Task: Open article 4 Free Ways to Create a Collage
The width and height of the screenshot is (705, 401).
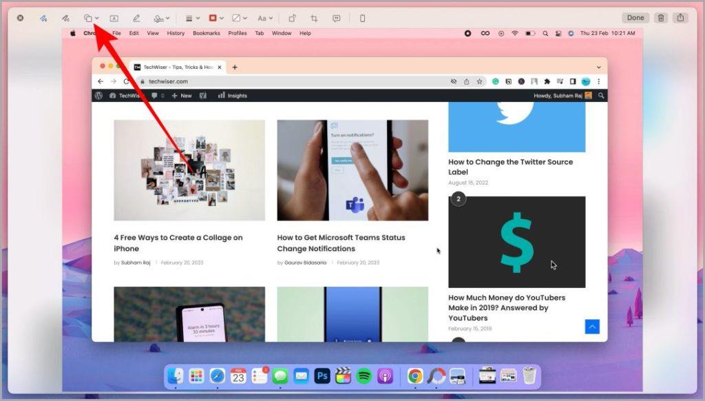Action: 178,243
